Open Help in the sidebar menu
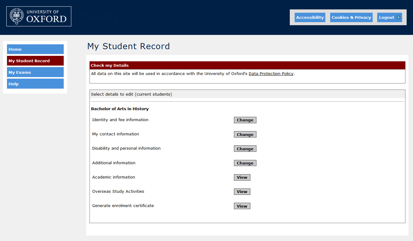This screenshot has width=413, height=241. (x=35, y=84)
